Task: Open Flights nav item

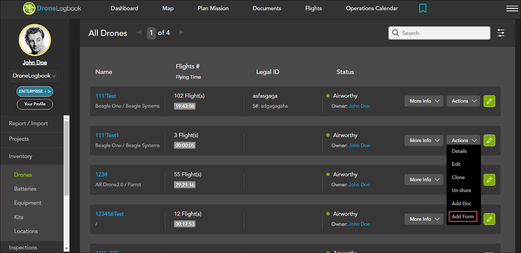Action: (x=313, y=8)
